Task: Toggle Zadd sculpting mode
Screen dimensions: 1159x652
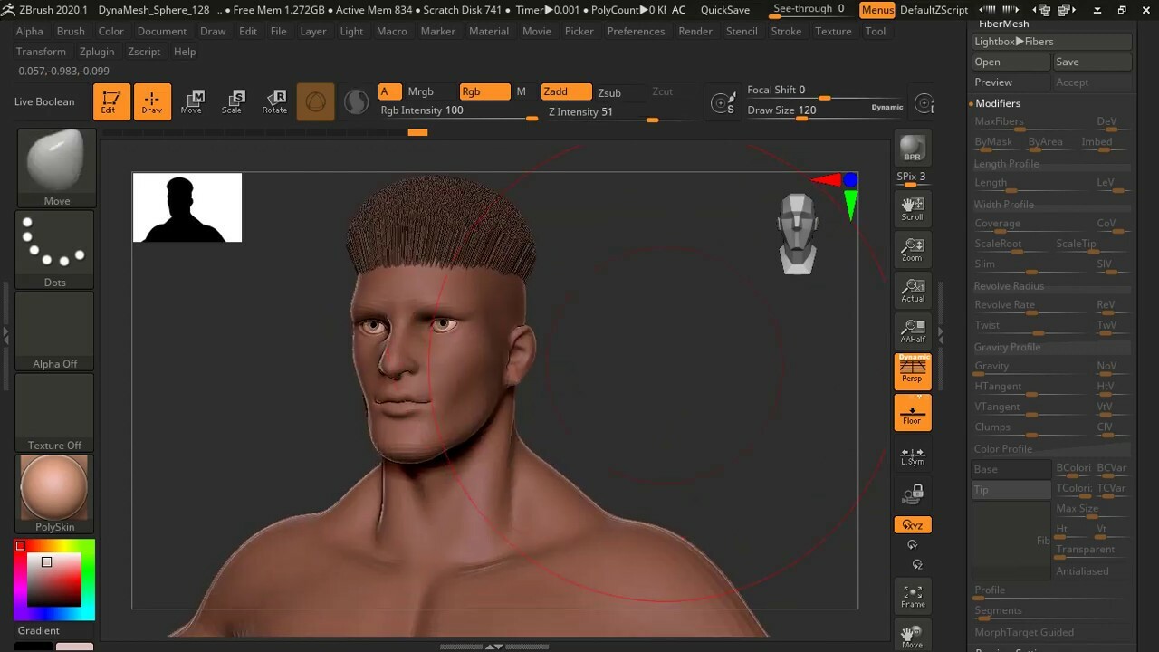Action: [566, 91]
